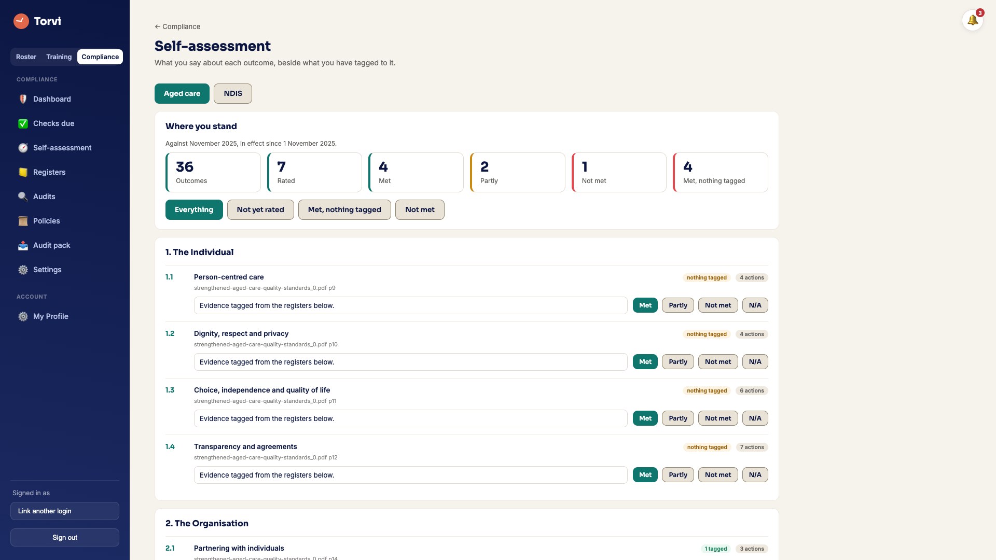
Task: Click the Policies scroll icon
Action: click(x=23, y=221)
